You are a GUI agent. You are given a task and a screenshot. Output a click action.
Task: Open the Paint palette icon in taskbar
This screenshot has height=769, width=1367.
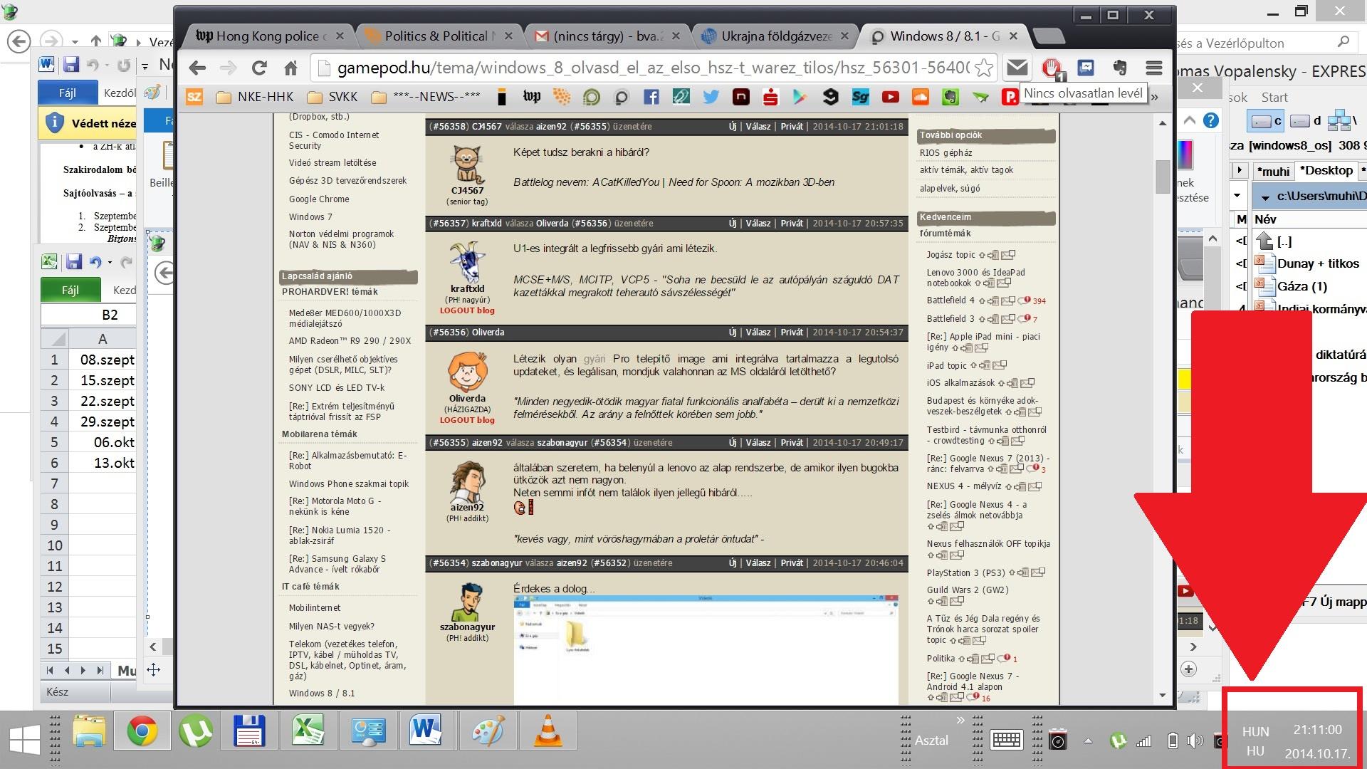point(488,732)
